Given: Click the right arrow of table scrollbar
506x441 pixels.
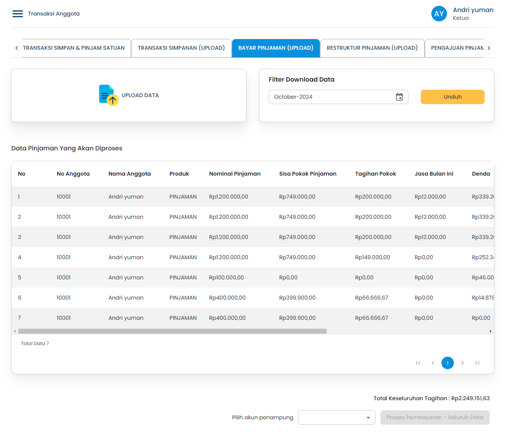Looking at the screenshot, I should pos(490,331).
